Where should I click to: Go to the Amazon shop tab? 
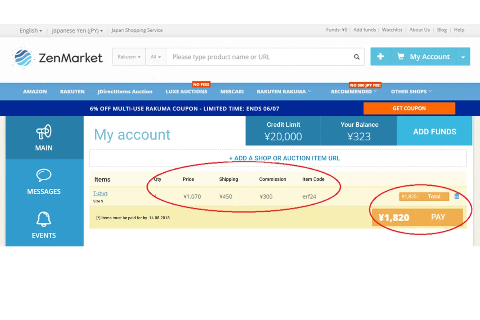35,92
